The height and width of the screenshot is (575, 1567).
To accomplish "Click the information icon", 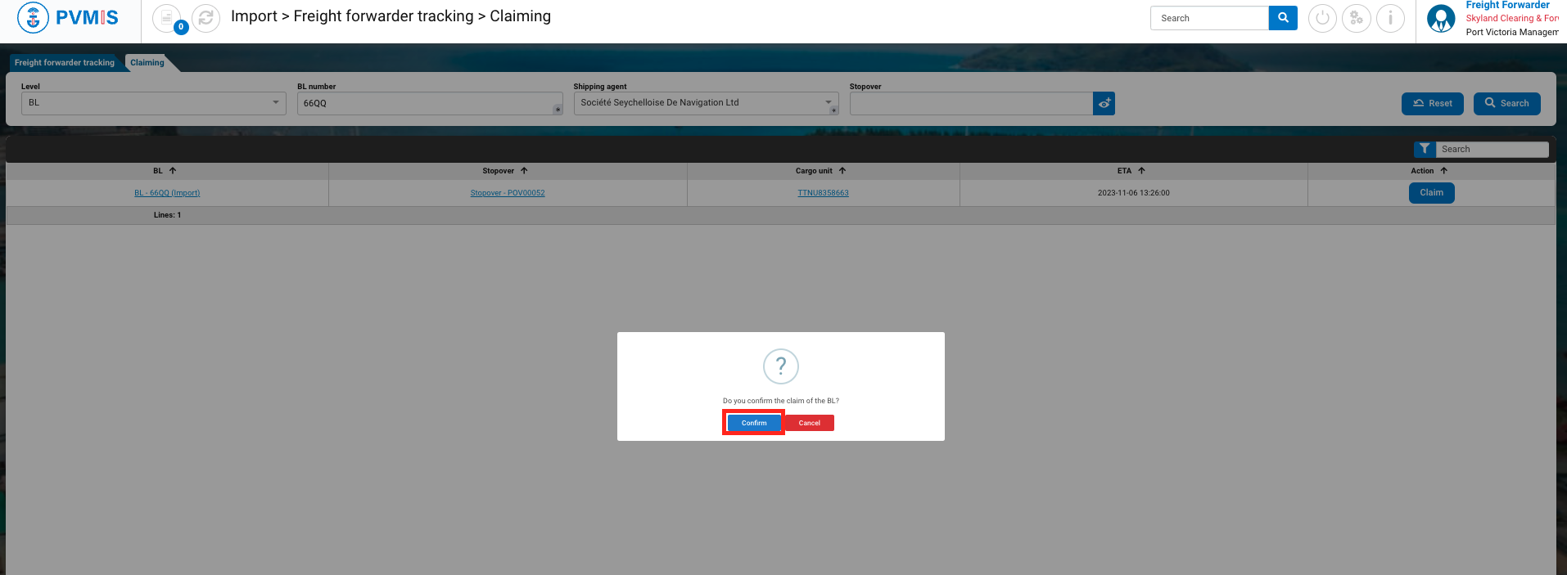I will point(1390,18).
